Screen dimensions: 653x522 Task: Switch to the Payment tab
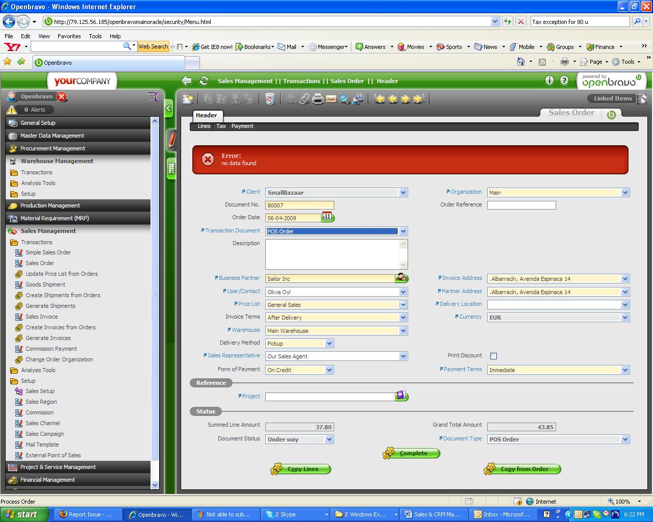coord(242,126)
